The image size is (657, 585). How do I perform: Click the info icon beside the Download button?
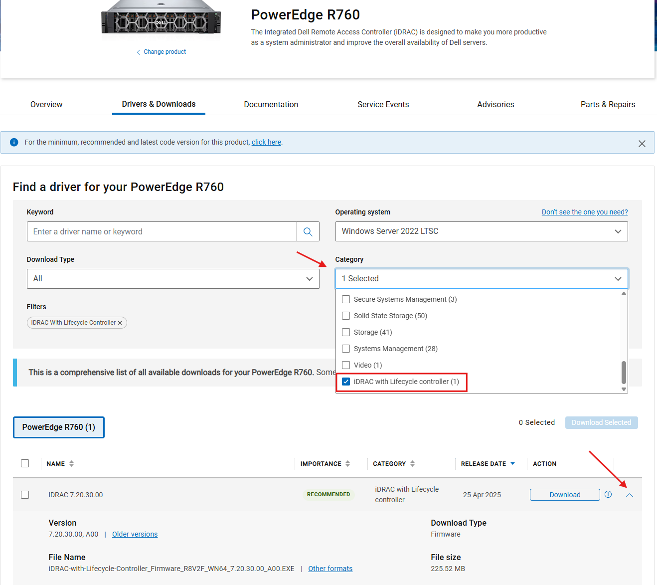click(608, 494)
